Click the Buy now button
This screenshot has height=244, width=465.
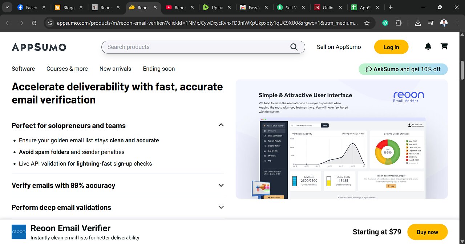[427, 232]
